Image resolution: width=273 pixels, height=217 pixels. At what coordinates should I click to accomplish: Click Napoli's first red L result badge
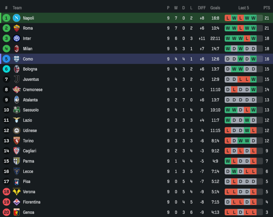pyautogui.click(x=228, y=18)
